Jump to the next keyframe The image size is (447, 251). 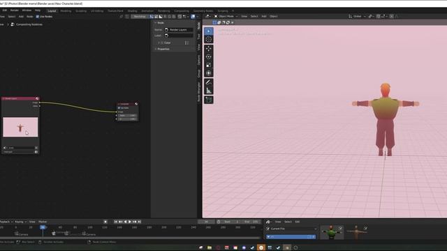[135, 222]
